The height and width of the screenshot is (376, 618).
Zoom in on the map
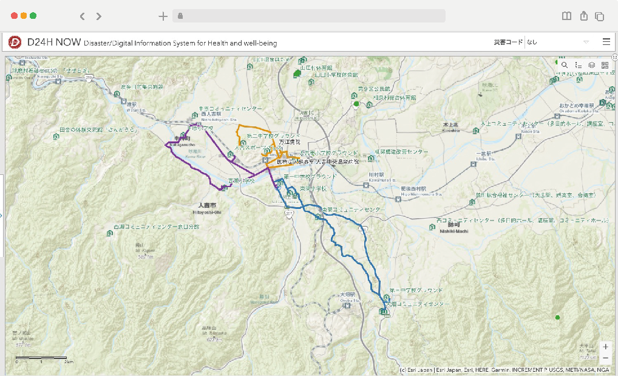[605, 347]
